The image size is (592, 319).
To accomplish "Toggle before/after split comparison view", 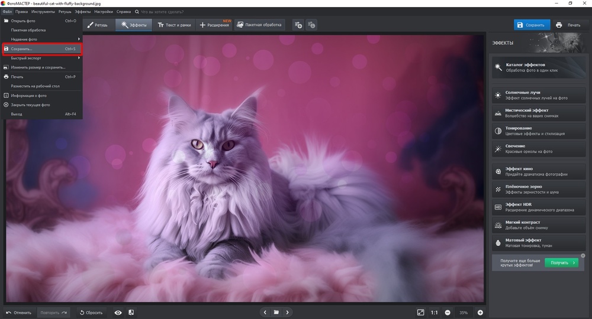I will (x=131, y=313).
